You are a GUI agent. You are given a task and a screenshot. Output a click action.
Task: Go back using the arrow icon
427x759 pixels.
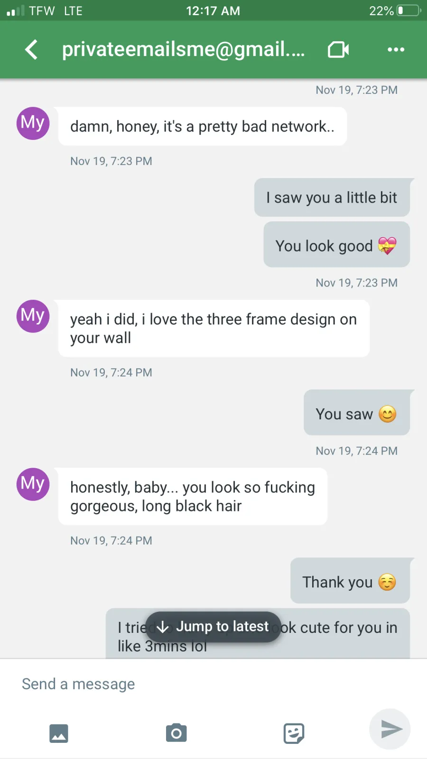[x=31, y=49]
